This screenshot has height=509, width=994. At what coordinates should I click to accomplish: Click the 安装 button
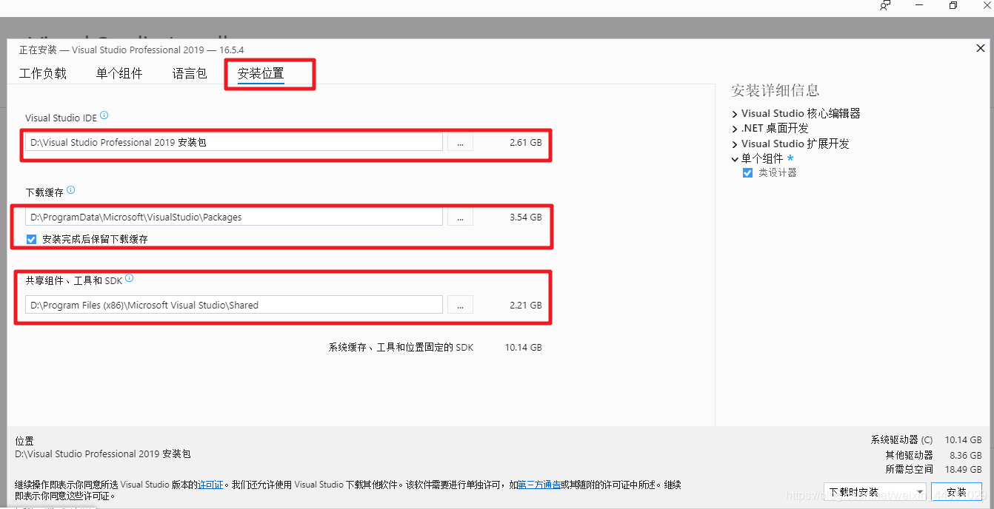coord(957,492)
